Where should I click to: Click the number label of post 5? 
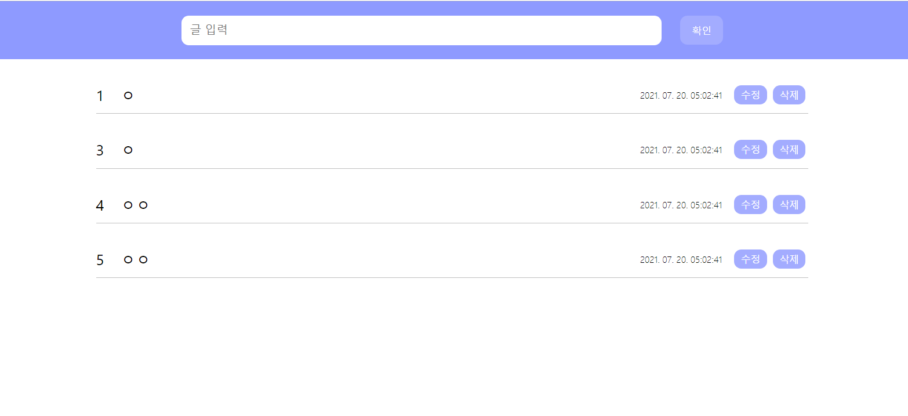[99, 259]
